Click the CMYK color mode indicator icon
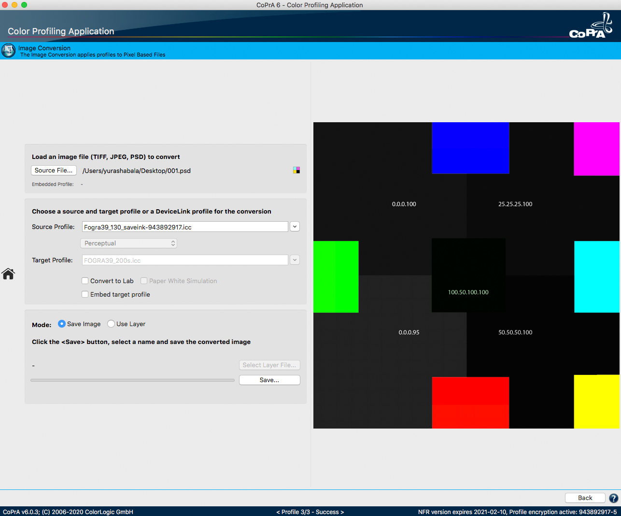 [x=296, y=170]
